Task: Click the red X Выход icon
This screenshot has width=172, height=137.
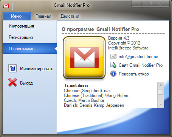Action: pyautogui.click(x=12, y=82)
